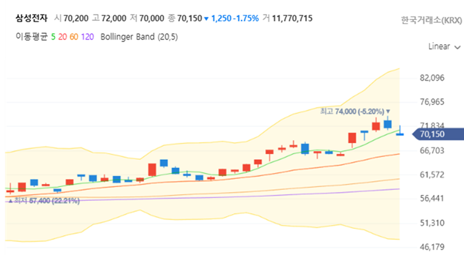Click the open price 70,200 value
Image resolution: width=464 pixels, height=255 pixels.
coord(76,18)
